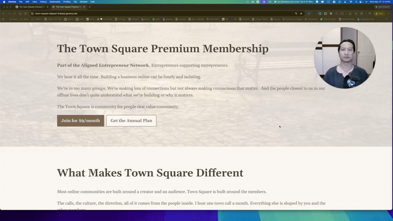
Task: Click the Work profile button
Action: point(379,13)
